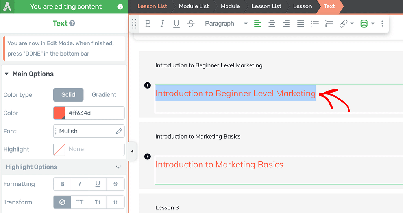Viewport: 403px width, 213px height.
Task: Align text center
Action: [272, 24]
